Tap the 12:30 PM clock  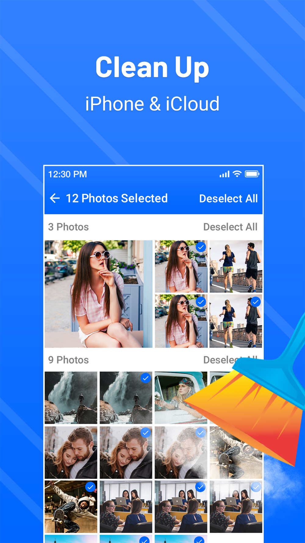click(67, 174)
